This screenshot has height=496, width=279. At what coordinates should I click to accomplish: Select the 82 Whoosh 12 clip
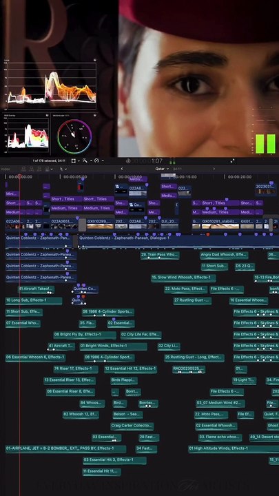81,415
